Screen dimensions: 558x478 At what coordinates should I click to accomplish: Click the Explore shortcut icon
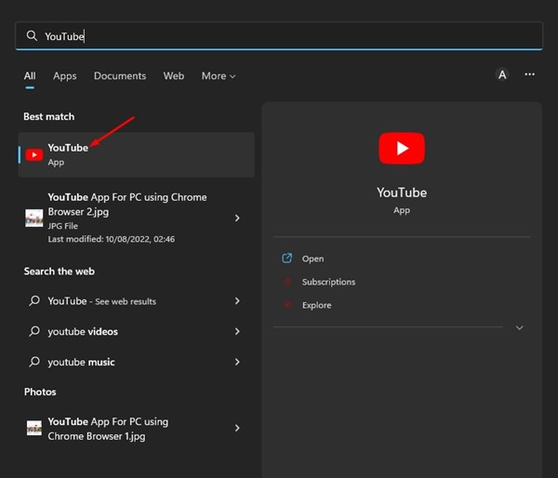tap(287, 305)
